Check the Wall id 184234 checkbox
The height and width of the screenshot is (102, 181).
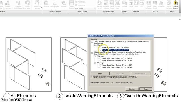100,61
